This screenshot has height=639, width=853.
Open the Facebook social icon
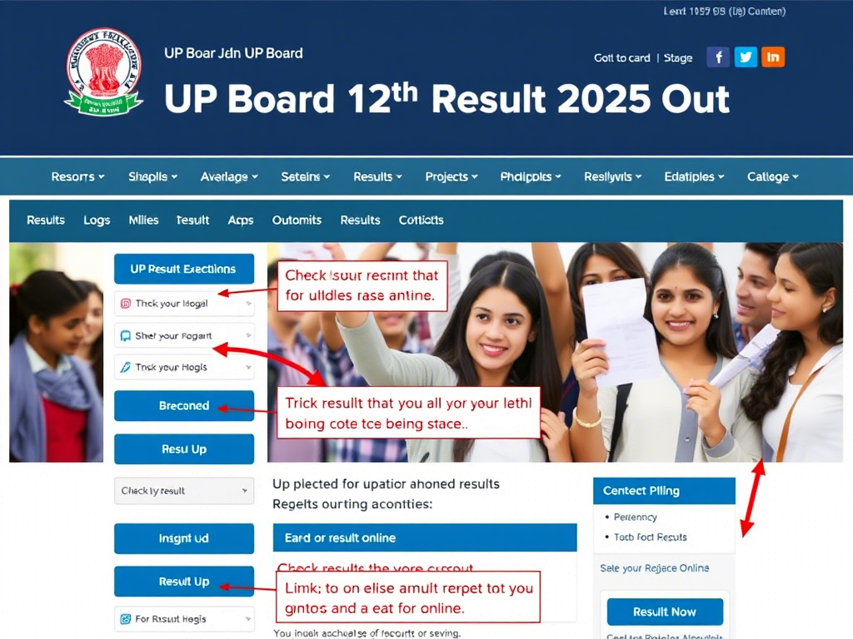717,57
